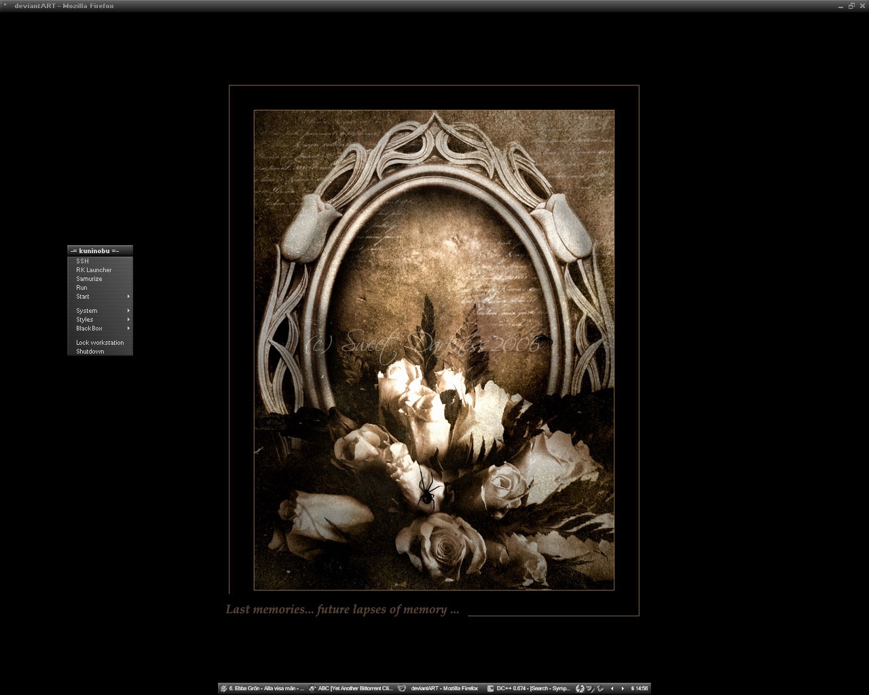Choose Shutdown in the menu
The height and width of the screenshot is (695, 869).
(x=100, y=352)
